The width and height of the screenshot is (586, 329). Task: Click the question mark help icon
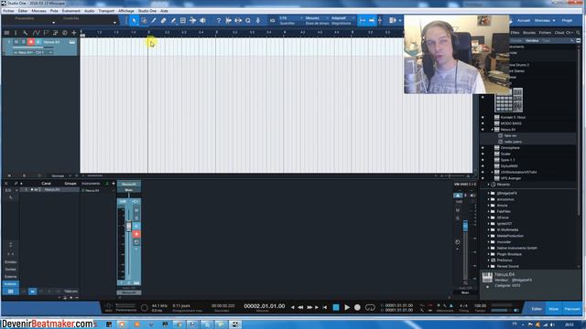click(x=219, y=20)
